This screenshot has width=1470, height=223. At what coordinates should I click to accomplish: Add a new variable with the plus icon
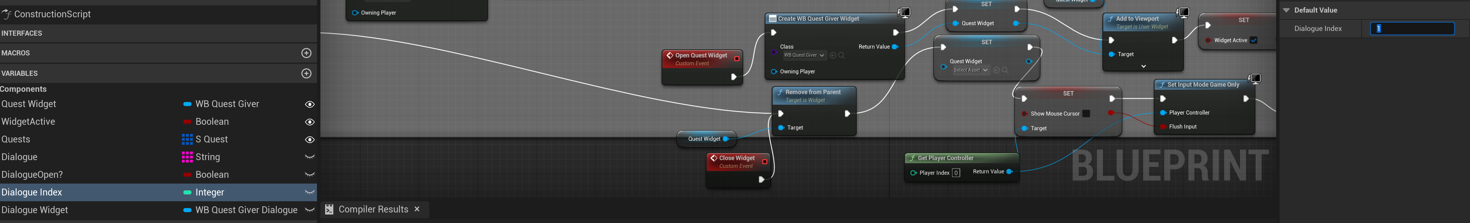click(x=306, y=73)
